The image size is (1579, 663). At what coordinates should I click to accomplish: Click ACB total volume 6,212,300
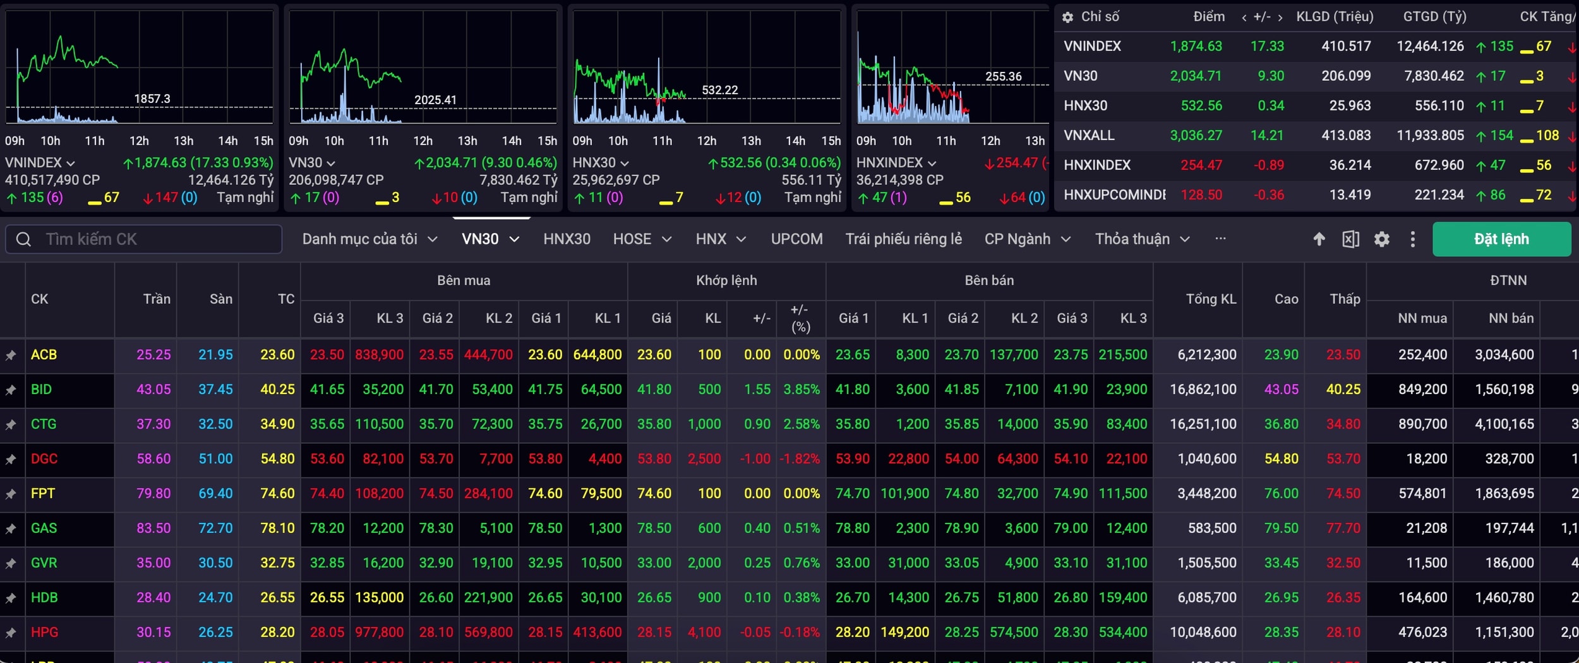click(1207, 355)
